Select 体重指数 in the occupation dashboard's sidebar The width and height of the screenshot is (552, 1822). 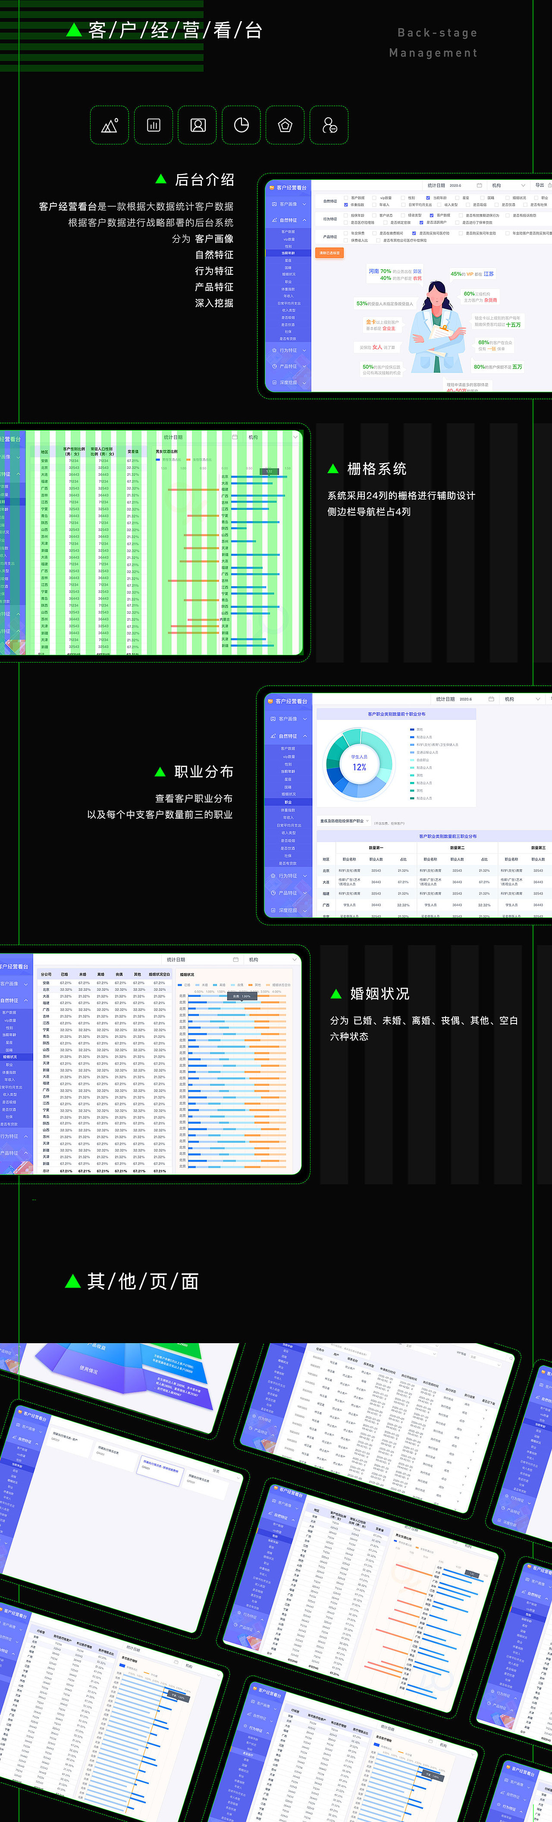[x=288, y=810]
